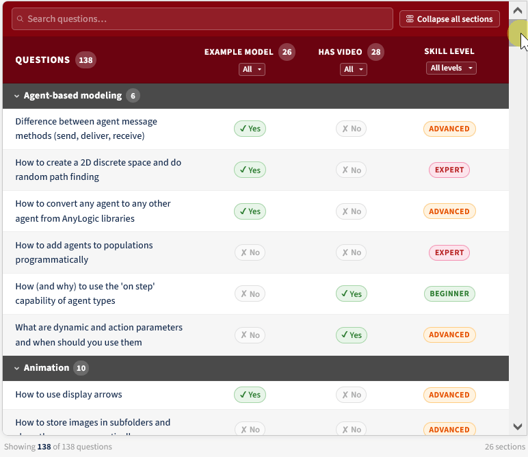Click the scrollbar up arrow

(518, 11)
